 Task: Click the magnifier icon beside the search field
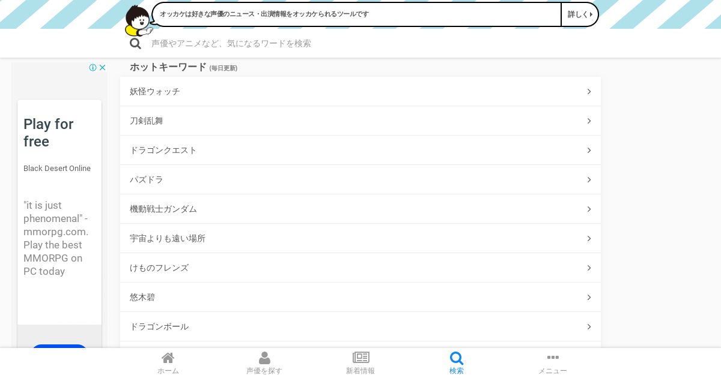pos(135,44)
